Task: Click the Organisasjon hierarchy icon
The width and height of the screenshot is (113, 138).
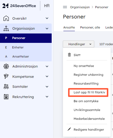Action: click(6, 28)
